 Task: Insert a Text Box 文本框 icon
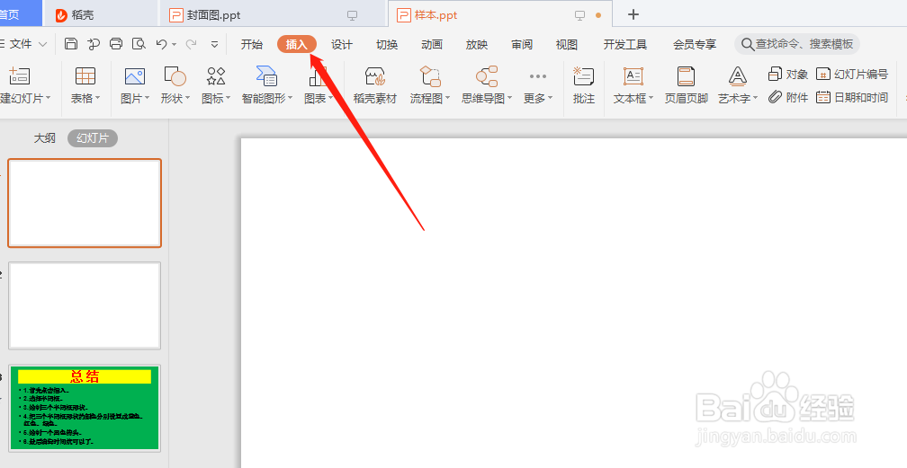pyautogui.click(x=633, y=75)
